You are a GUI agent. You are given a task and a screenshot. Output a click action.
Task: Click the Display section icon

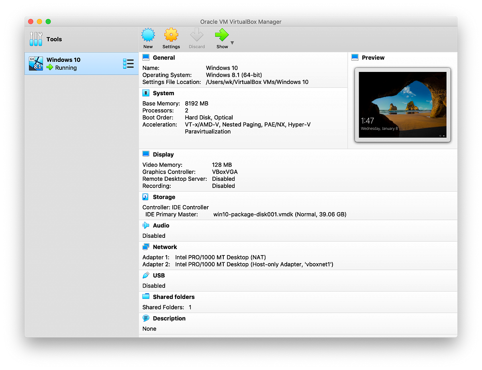pyautogui.click(x=146, y=154)
